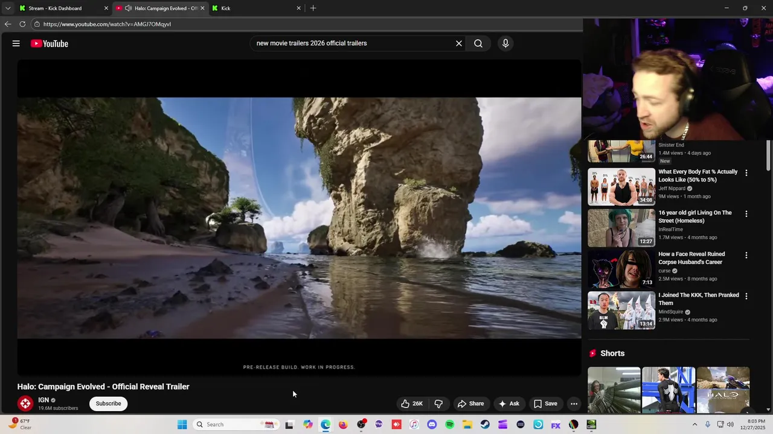
Task: Dislike the Halo trailer video
Action: coord(439,404)
